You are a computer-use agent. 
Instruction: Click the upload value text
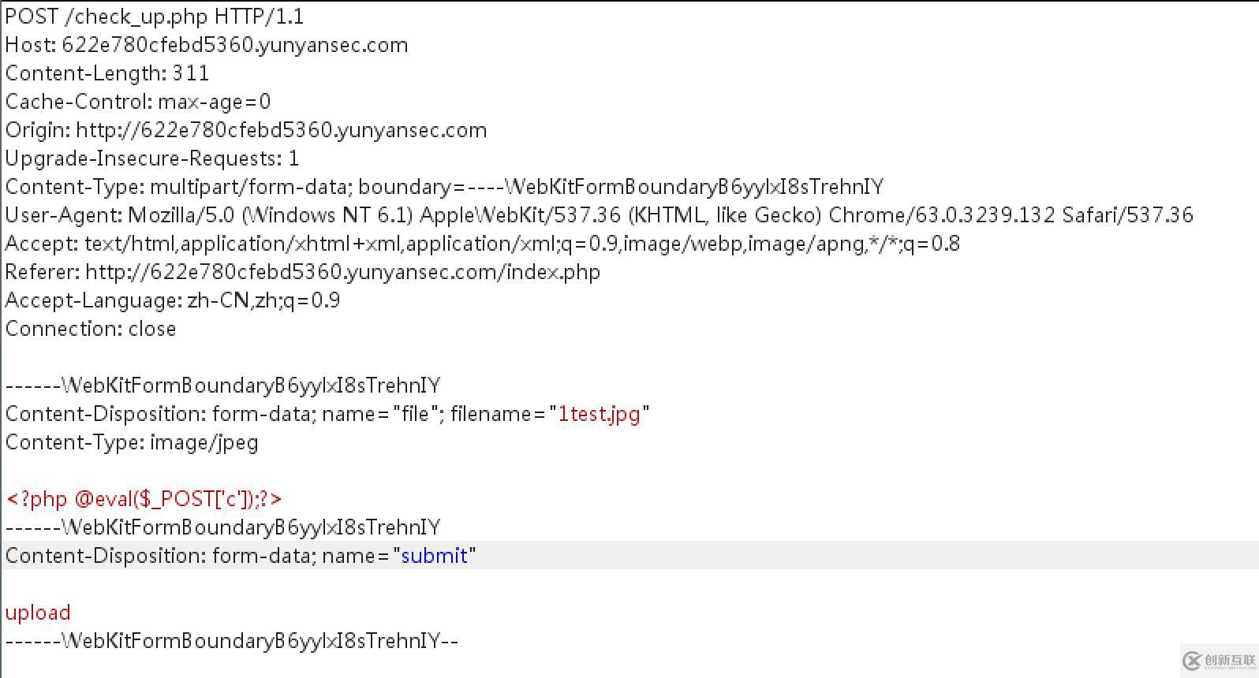38,613
